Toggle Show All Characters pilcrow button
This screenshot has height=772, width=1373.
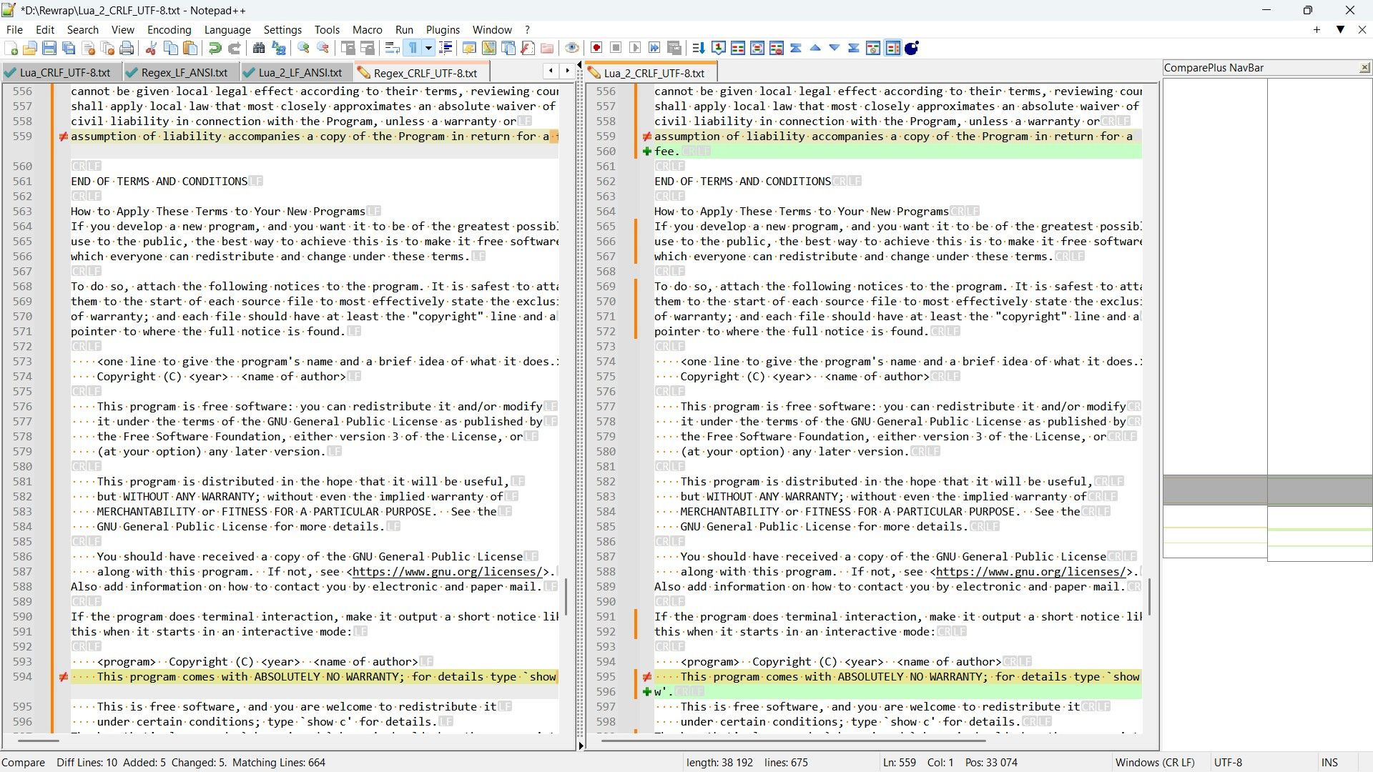pyautogui.click(x=412, y=48)
